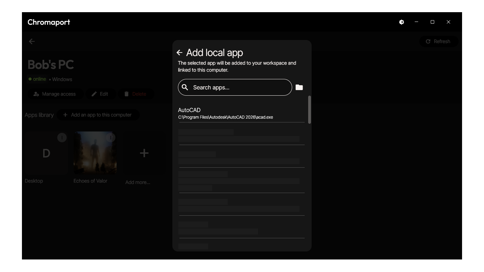The image size is (484, 272).
Task: Click the back arrow above Bob's PC
Action: coord(32,41)
